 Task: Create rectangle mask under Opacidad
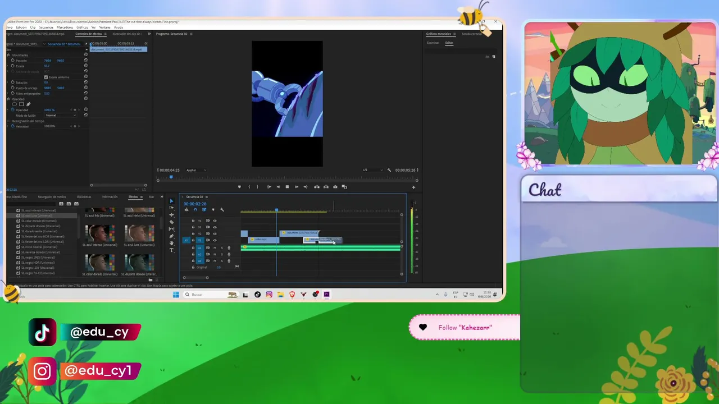[x=21, y=104]
